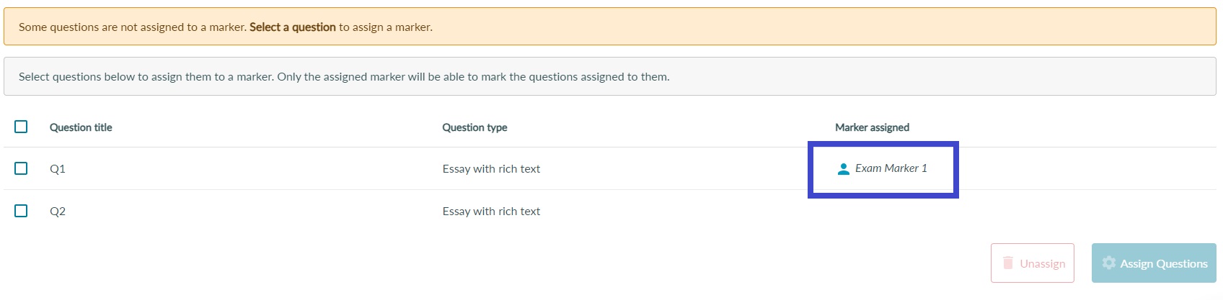Tick the checkbox for question Q2
Image resolution: width=1223 pixels, height=300 pixels.
[x=21, y=211]
